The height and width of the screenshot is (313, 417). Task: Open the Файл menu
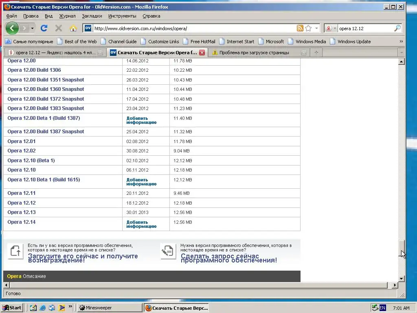pyautogui.click(x=11, y=16)
